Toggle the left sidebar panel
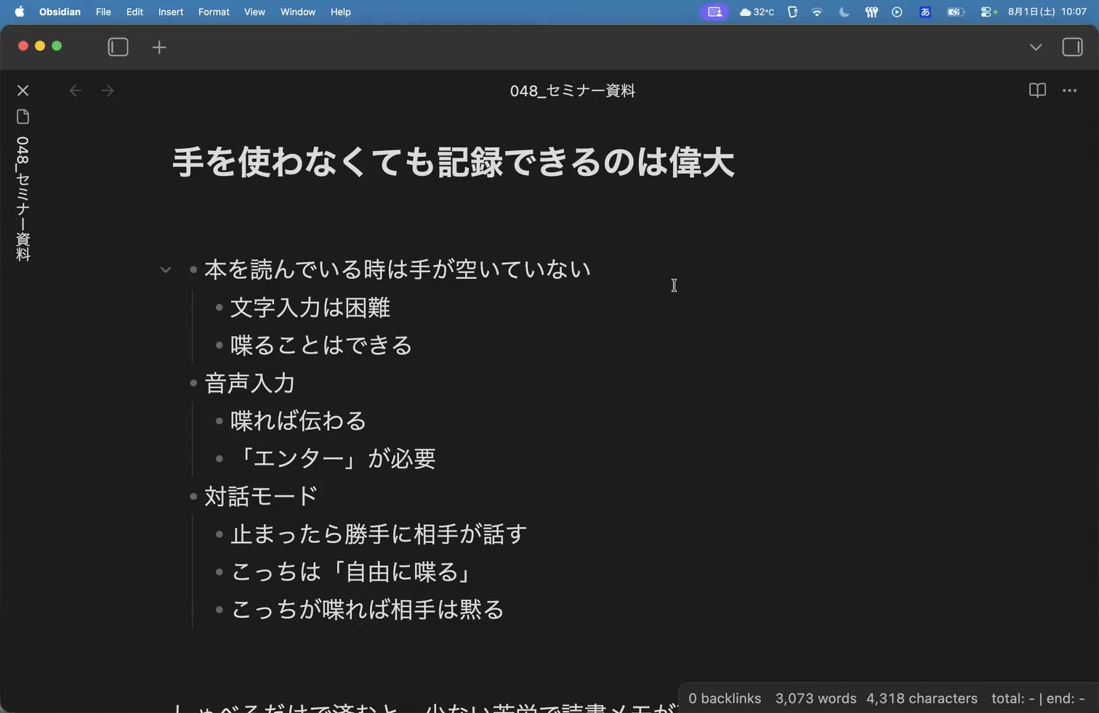 tap(118, 47)
